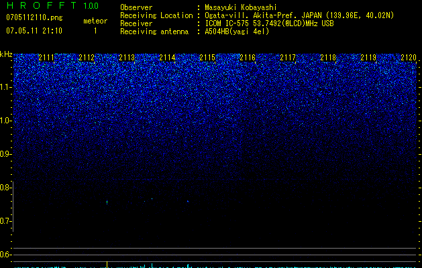Click the meteor echo near 2112

(x=107, y=202)
